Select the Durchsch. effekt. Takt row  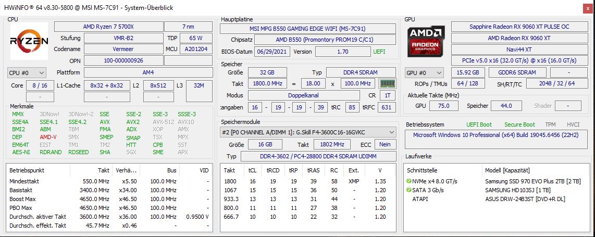click(109, 226)
